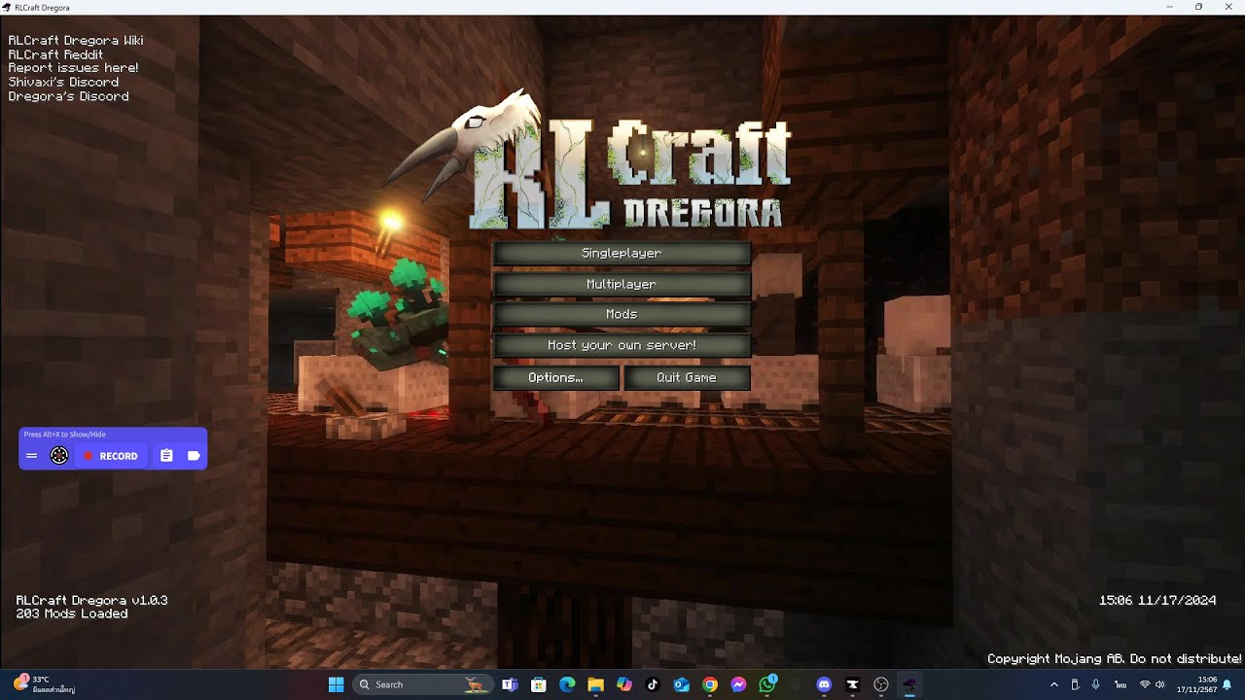The width and height of the screenshot is (1245, 700).
Task: Open the Wi-Fi network tray icon
Action: point(1145,684)
